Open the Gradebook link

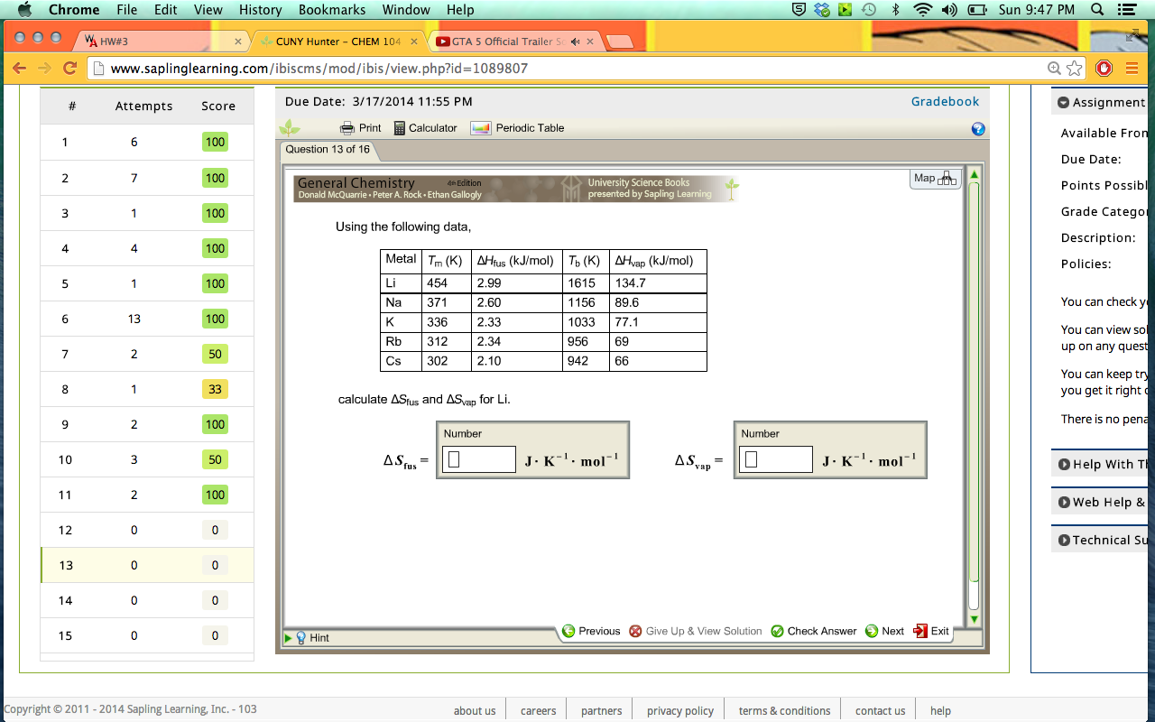coord(945,101)
